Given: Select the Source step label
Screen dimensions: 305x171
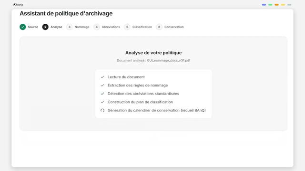Looking at the screenshot, I should pos(33,27).
